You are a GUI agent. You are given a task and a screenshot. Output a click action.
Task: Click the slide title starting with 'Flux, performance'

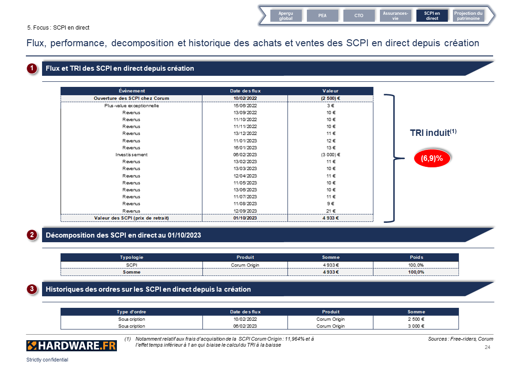coord(253,43)
